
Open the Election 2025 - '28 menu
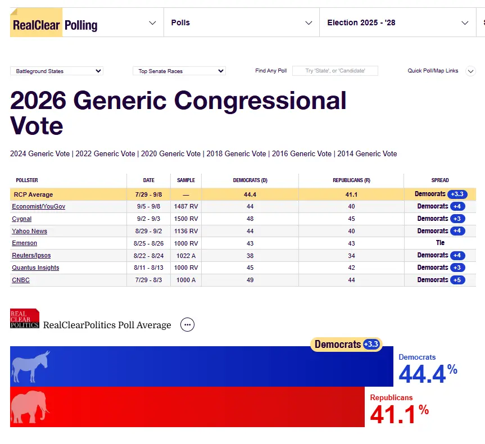(x=397, y=23)
